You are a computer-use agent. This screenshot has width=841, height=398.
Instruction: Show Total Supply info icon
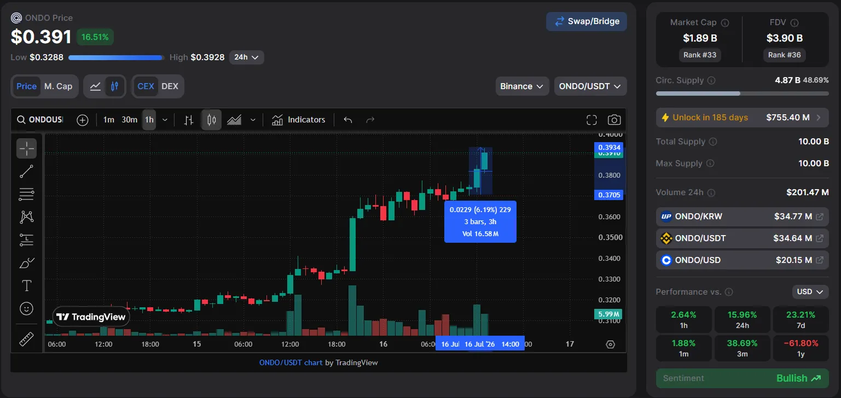713,142
